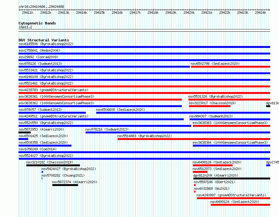The height and width of the screenshot is (217, 279).
Task: Click nsv6498126 (Sedlazeck2020) label
Action: (217, 162)
